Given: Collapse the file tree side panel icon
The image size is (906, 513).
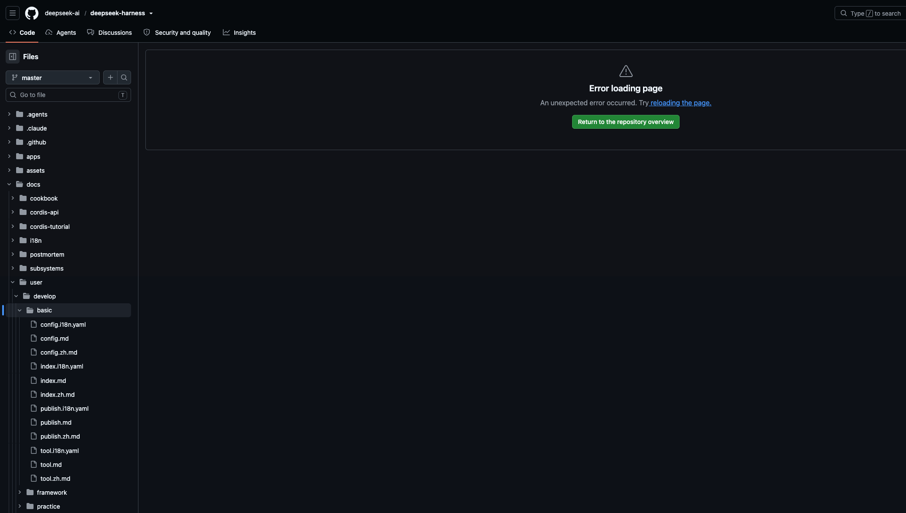Looking at the screenshot, I should click(x=13, y=57).
